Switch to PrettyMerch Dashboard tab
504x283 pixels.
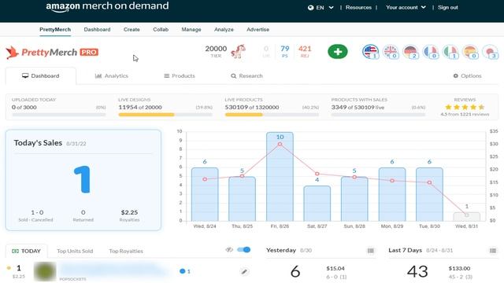pos(41,76)
